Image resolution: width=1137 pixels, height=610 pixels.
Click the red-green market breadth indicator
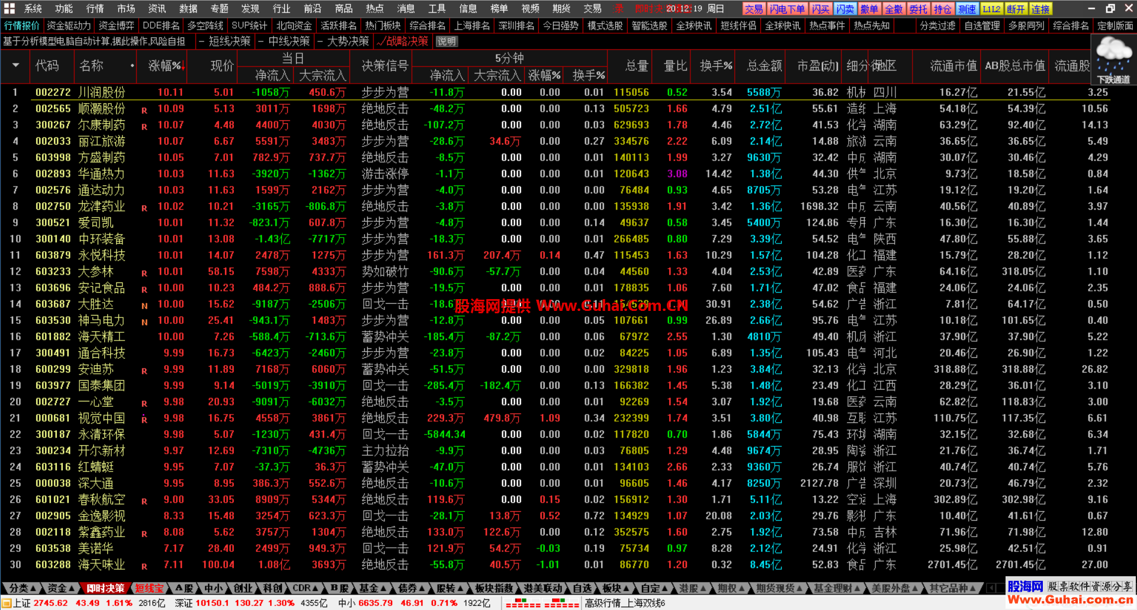coord(542,603)
